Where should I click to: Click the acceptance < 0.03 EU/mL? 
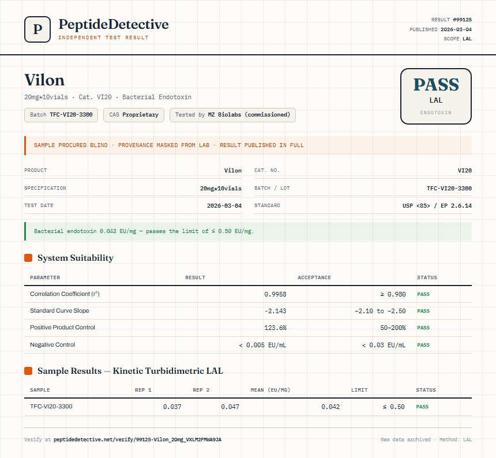[384, 345]
